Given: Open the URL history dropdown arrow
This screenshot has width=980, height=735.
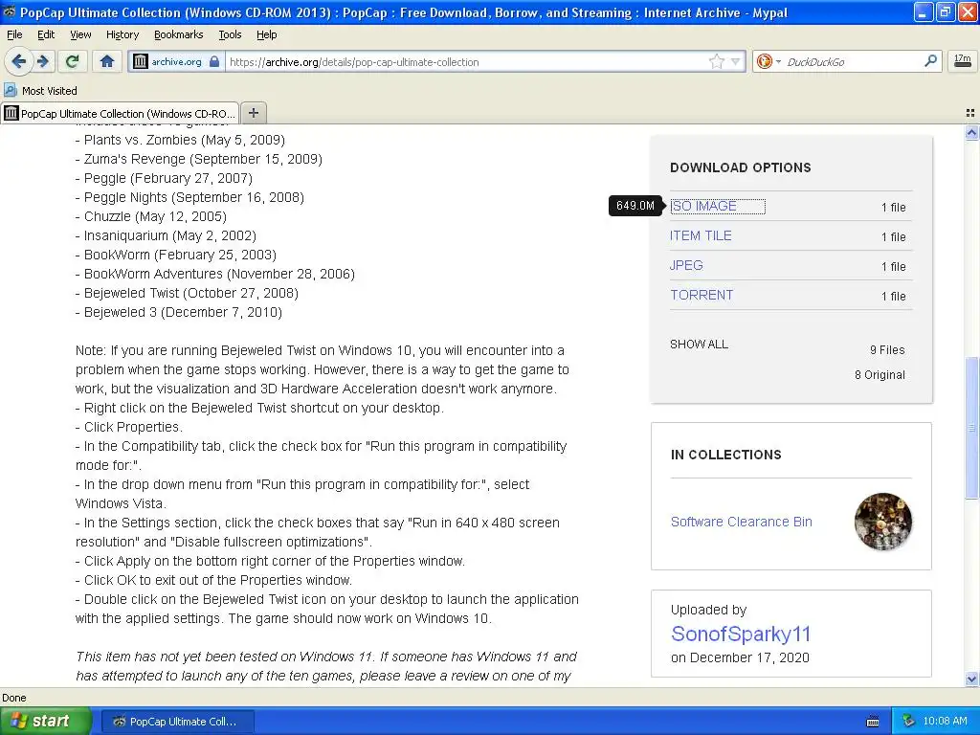Looking at the screenshot, I should click(x=736, y=61).
